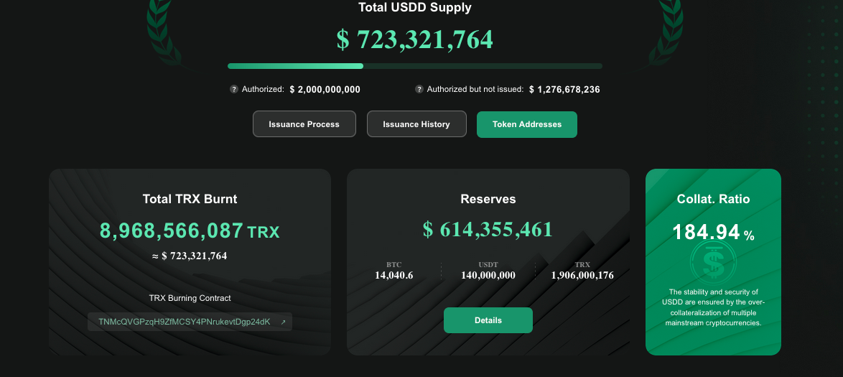Click the USDT reserve amount 140,000,000
Viewport: 843px width, 377px height.
[x=488, y=275]
